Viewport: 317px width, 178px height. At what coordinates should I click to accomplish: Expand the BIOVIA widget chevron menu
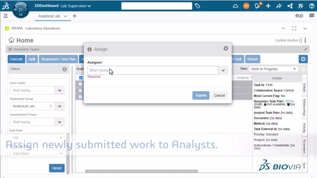pos(305,28)
